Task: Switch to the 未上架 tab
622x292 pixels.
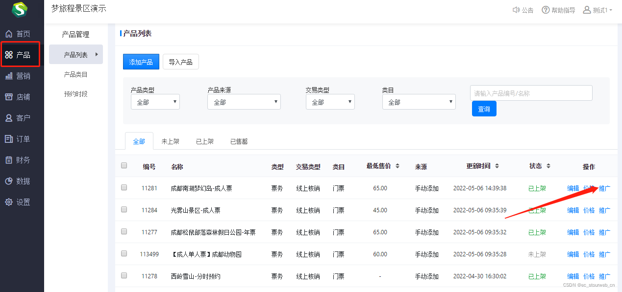Action: 171,141
